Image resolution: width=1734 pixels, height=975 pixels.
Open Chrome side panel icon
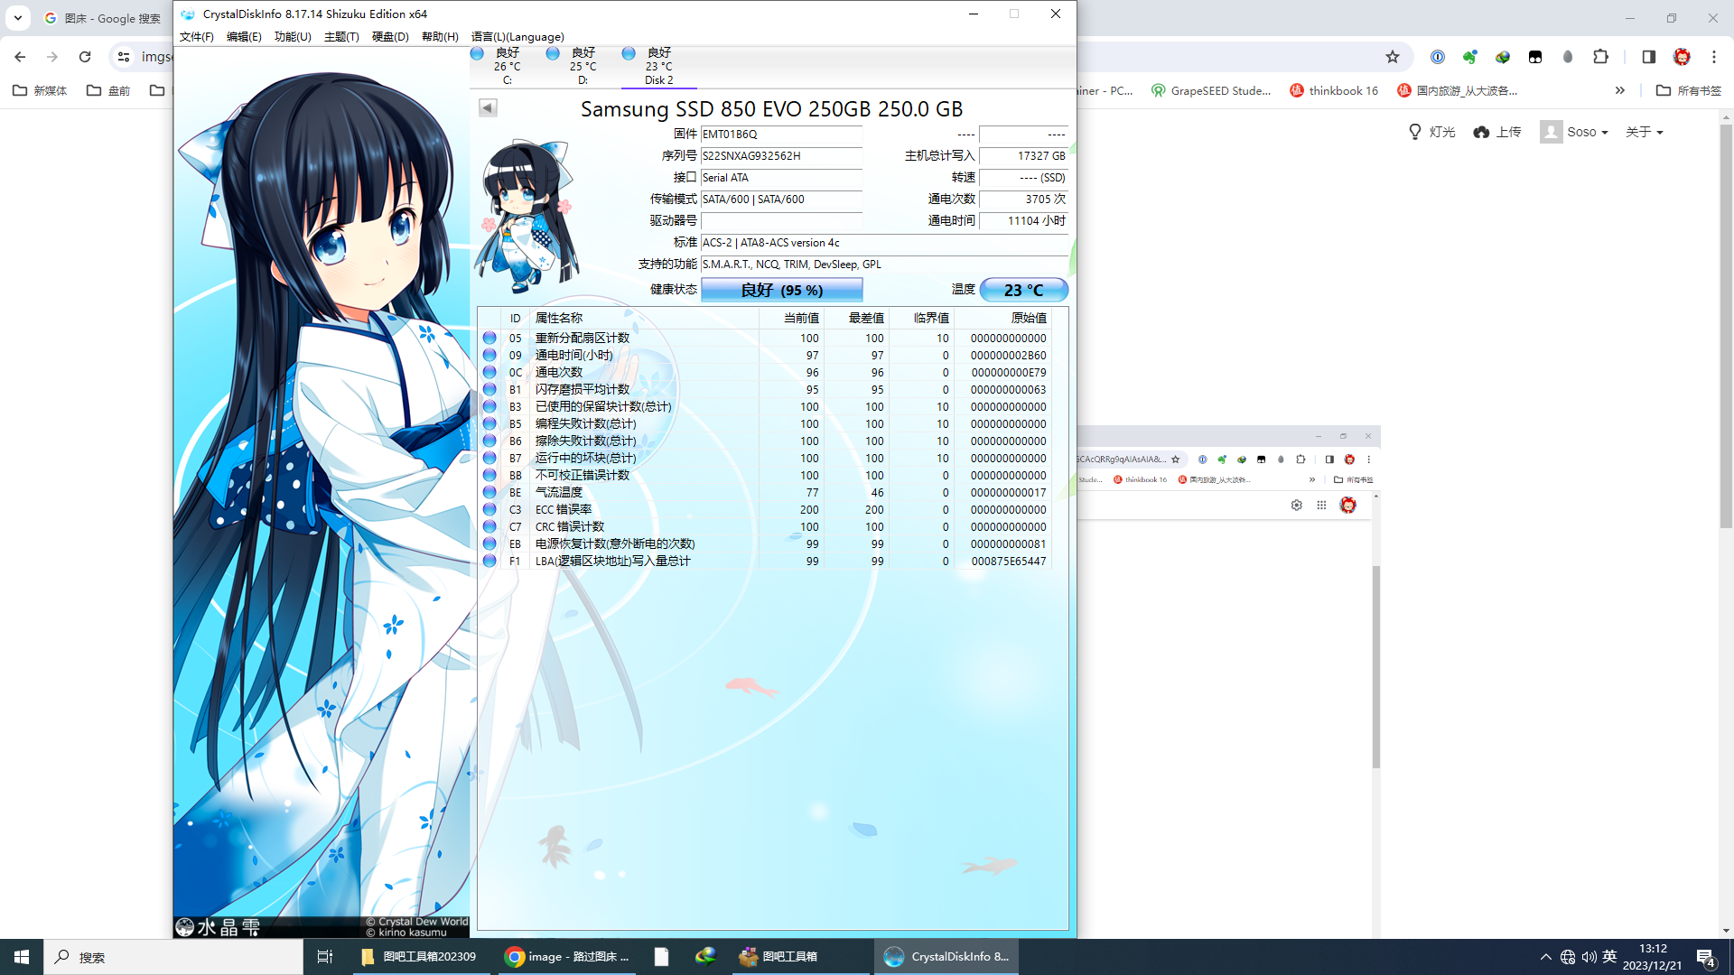point(1648,57)
